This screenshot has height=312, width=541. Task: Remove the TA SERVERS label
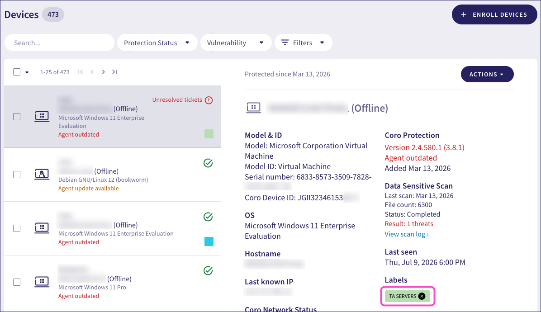coord(422,296)
